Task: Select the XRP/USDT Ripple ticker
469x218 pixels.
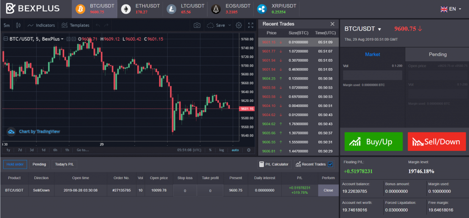Action: [x=276, y=9]
